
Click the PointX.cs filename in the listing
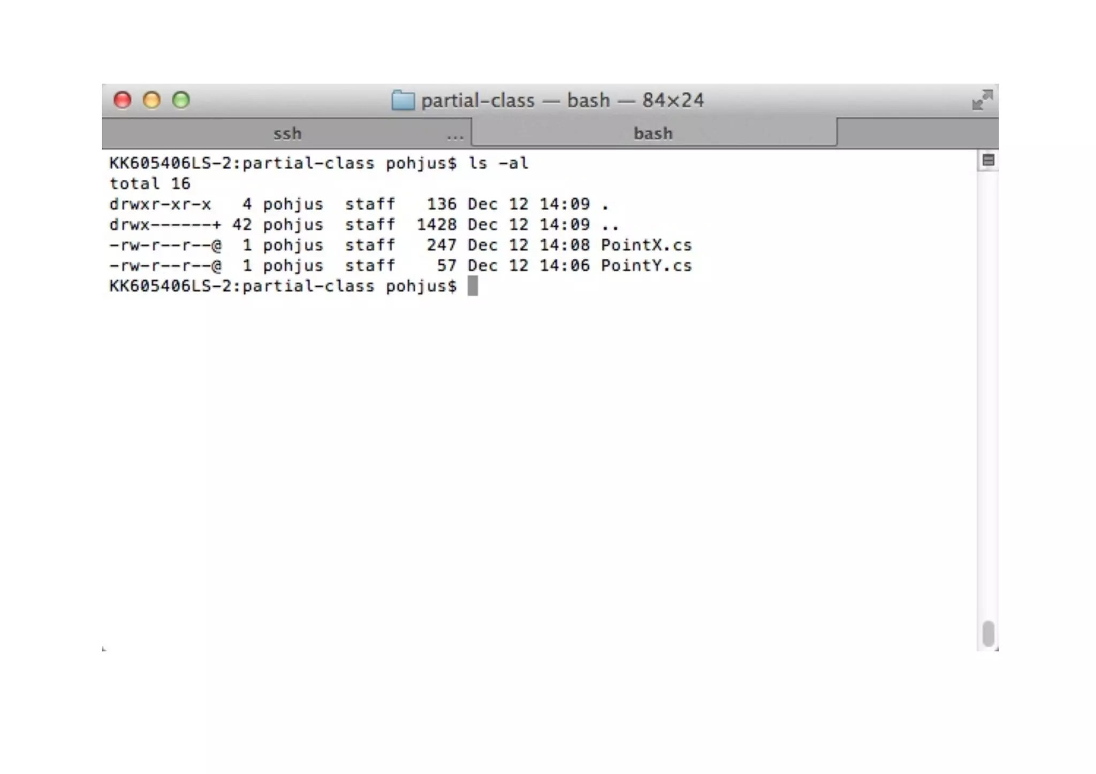(x=646, y=245)
